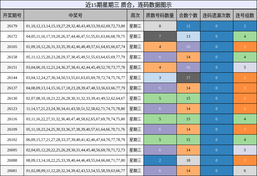Select issue number 26123
This screenshot has height=176, width=257.
pyautogui.click(x=12, y=109)
